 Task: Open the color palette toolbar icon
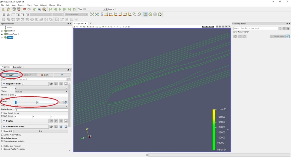point(44,9)
